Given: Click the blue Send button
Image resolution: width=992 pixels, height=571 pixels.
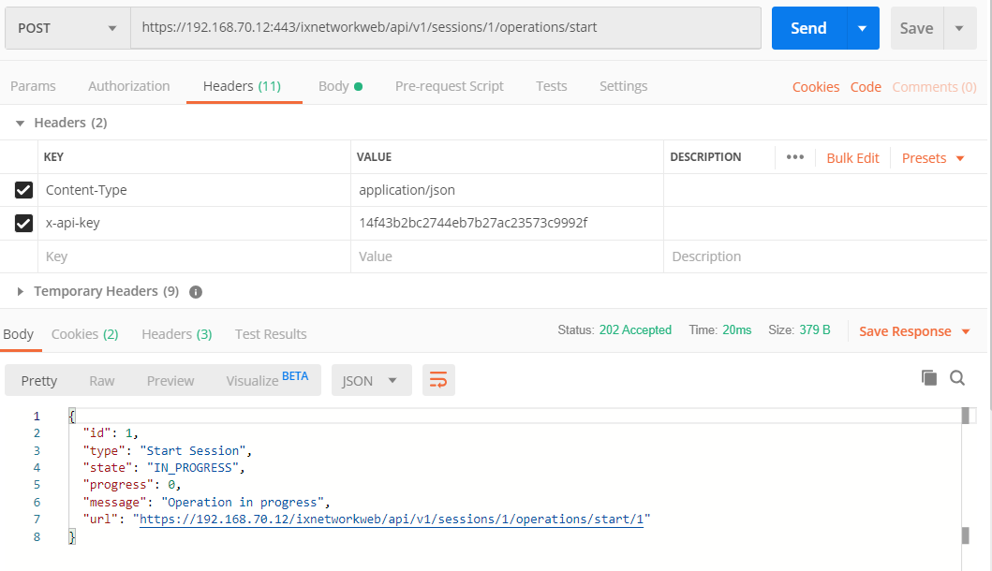Looking at the screenshot, I should 808,28.
